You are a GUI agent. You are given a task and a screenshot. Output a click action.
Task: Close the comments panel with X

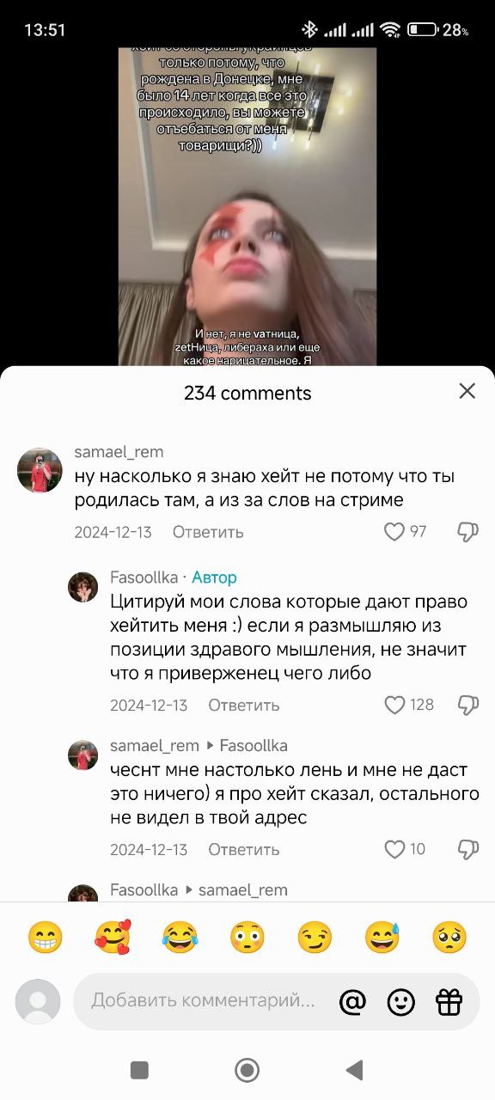pos(467,392)
